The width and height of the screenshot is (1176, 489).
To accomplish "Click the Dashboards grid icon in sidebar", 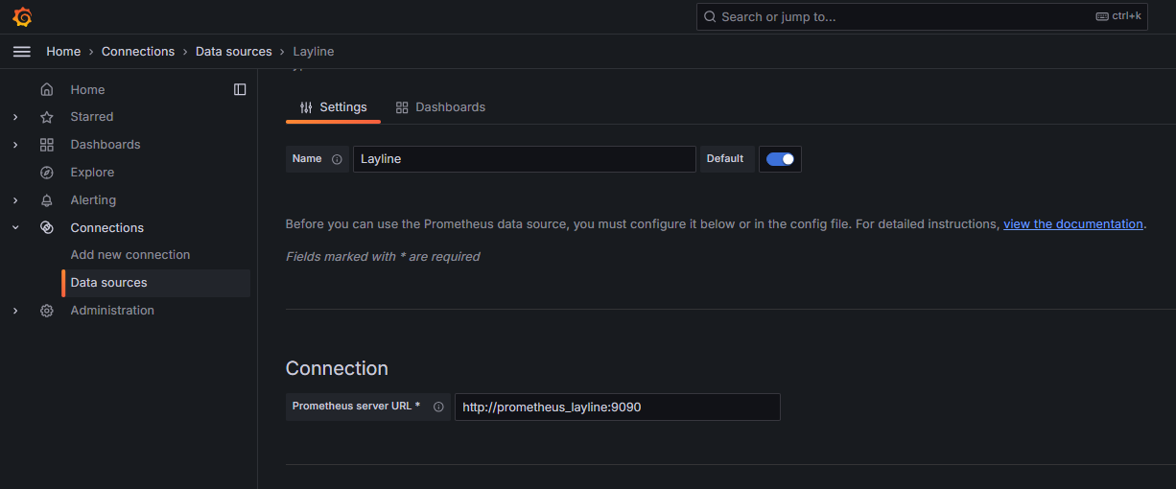I will click(47, 145).
